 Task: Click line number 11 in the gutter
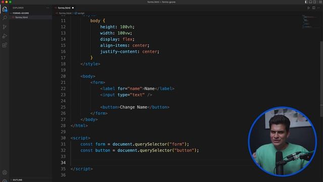coord(63,21)
